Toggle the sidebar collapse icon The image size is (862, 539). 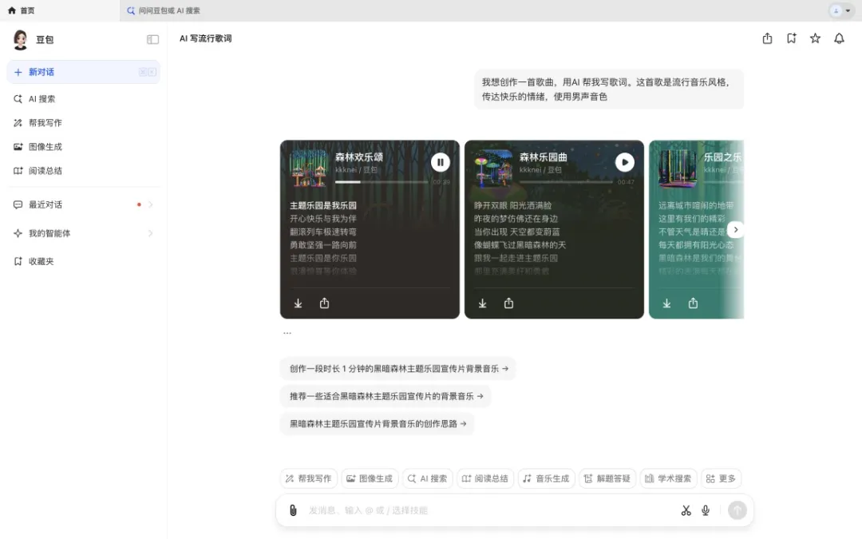152,40
